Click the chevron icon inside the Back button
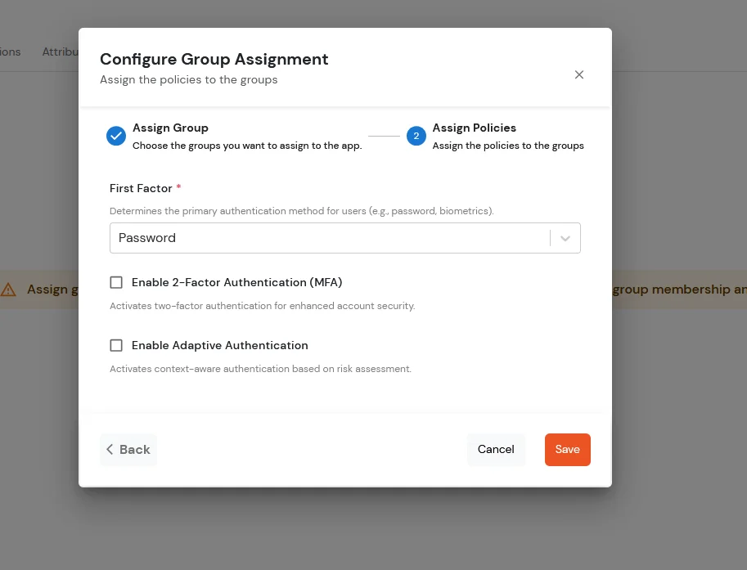Screen dimensions: 747x570 (110, 449)
